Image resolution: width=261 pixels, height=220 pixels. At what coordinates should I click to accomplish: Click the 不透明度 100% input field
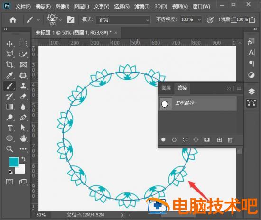188,20
